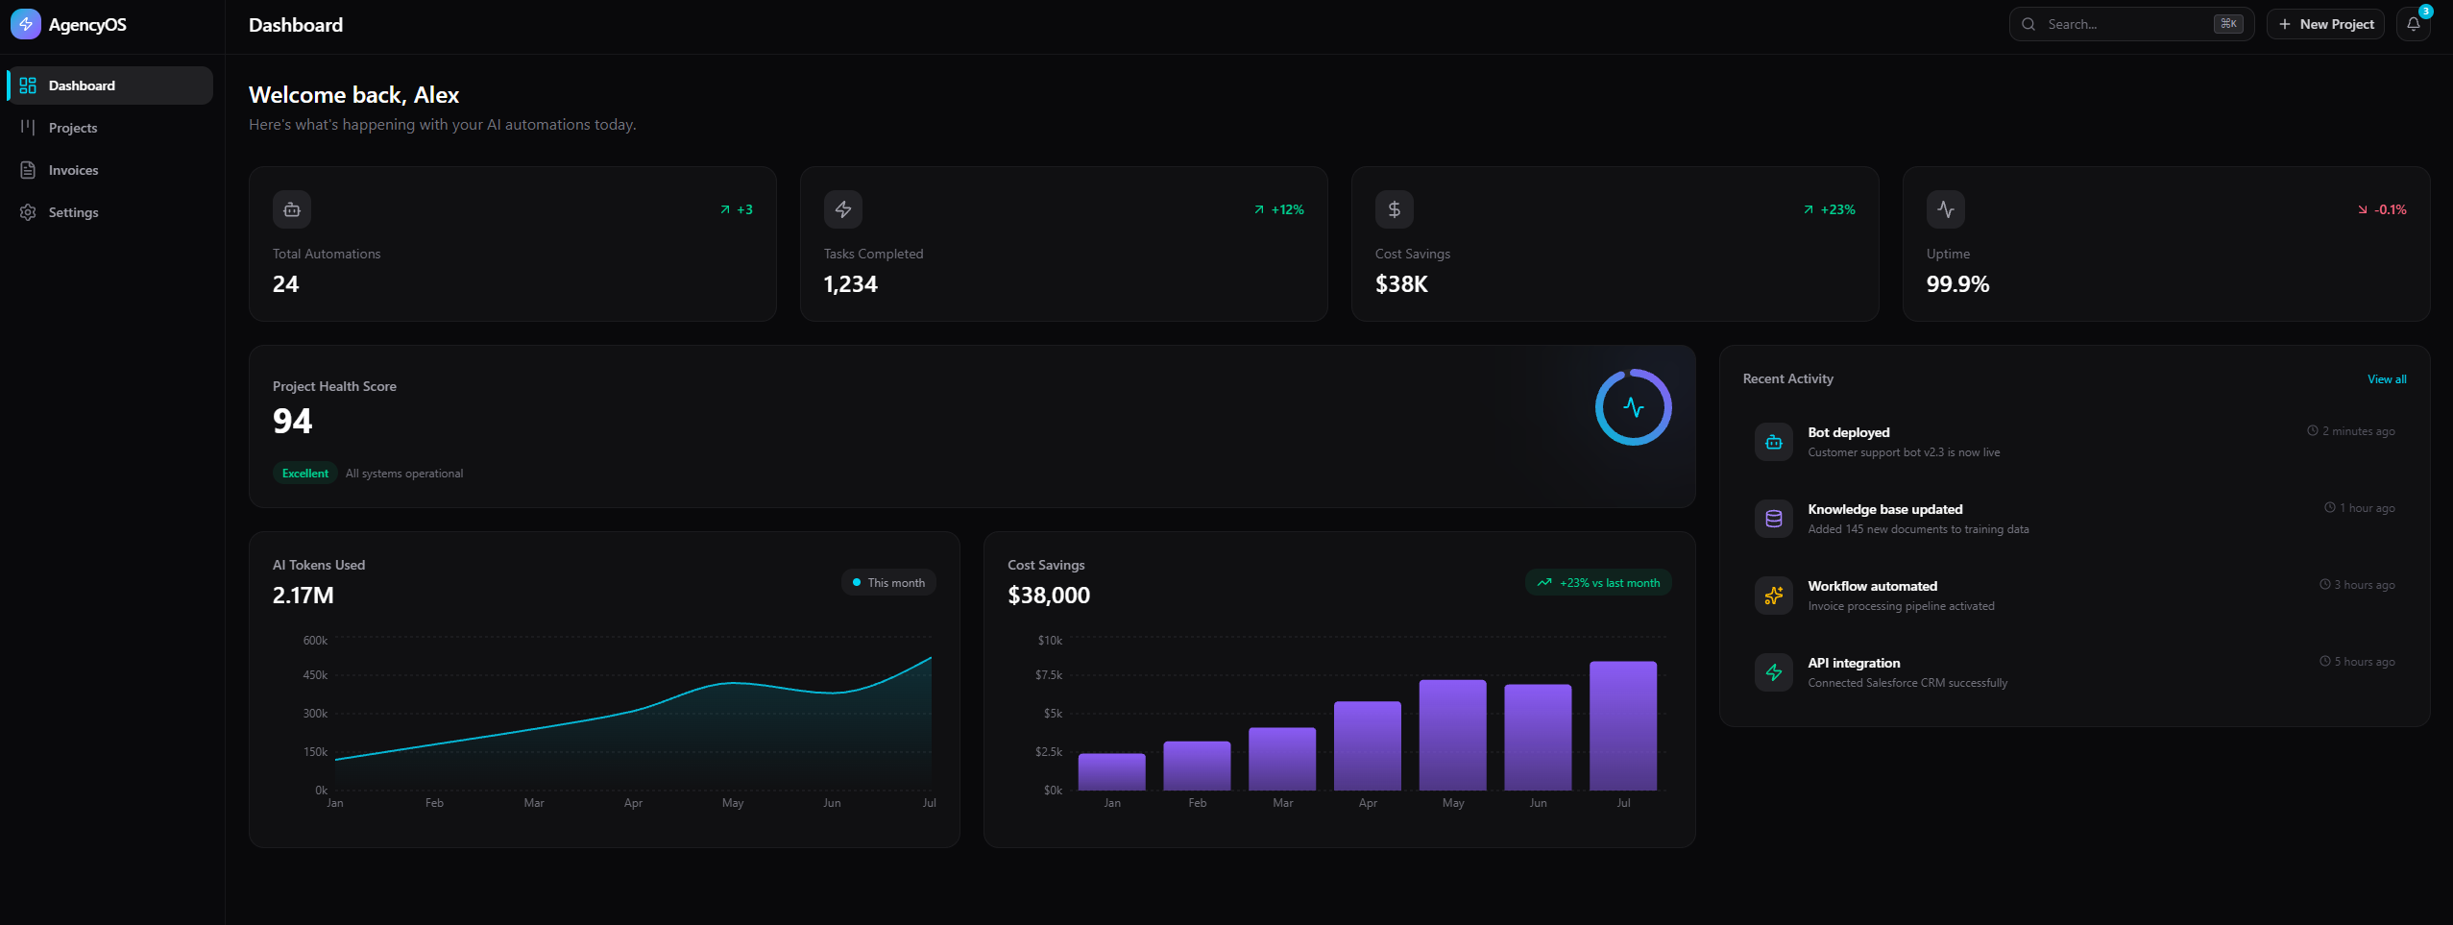The height and width of the screenshot is (925, 2453).
Task: Click the pulse icon on Uptime card
Action: point(1945,208)
